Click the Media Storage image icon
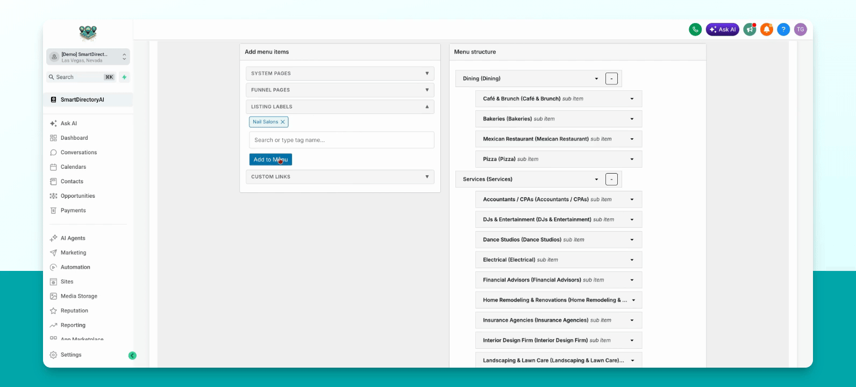Image resolution: width=856 pixels, height=387 pixels. click(x=53, y=296)
